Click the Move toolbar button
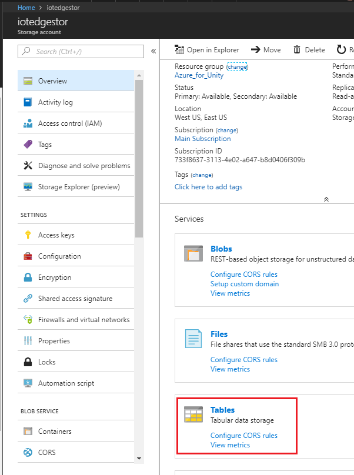The width and height of the screenshot is (354, 475). pyautogui.click(x=266, y=50)
